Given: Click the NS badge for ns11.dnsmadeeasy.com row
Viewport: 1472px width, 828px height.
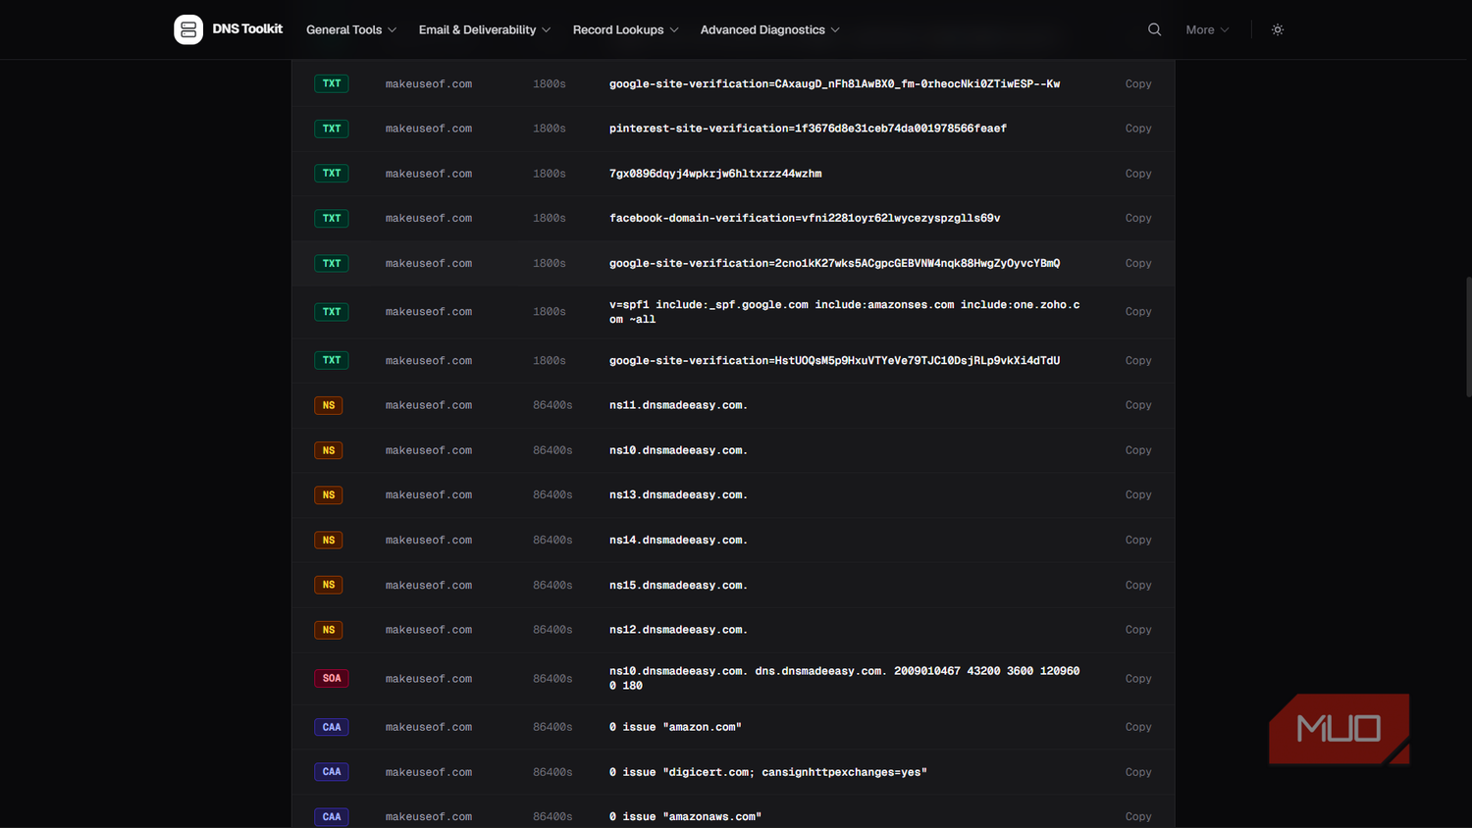Looking at the screenshot, I should (329, 405).
